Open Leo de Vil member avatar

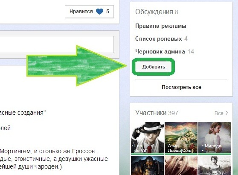tap(148, 137)
